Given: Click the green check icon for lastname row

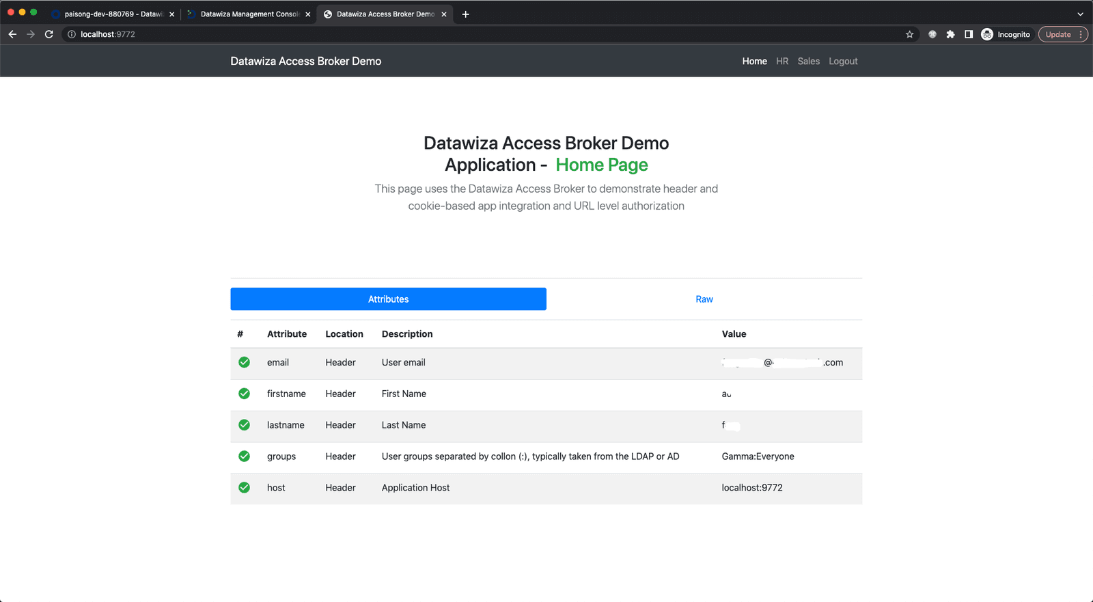Looking at the screenshot, I should [244, 425].
